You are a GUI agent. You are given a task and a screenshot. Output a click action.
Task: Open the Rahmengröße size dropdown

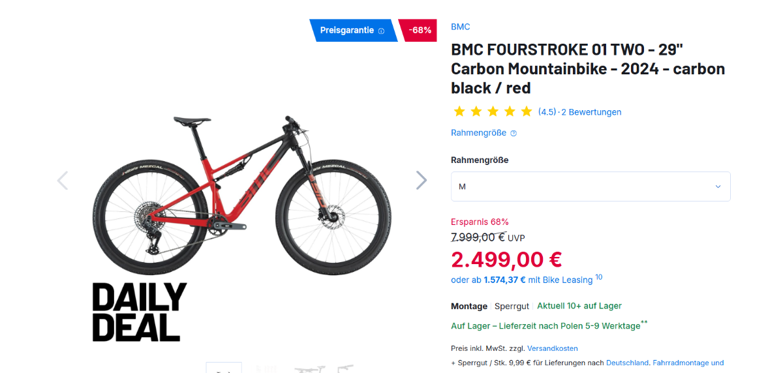pos(590,186)
